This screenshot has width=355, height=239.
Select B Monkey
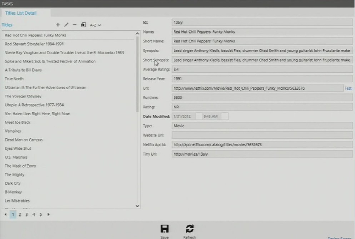coord(69,192)
